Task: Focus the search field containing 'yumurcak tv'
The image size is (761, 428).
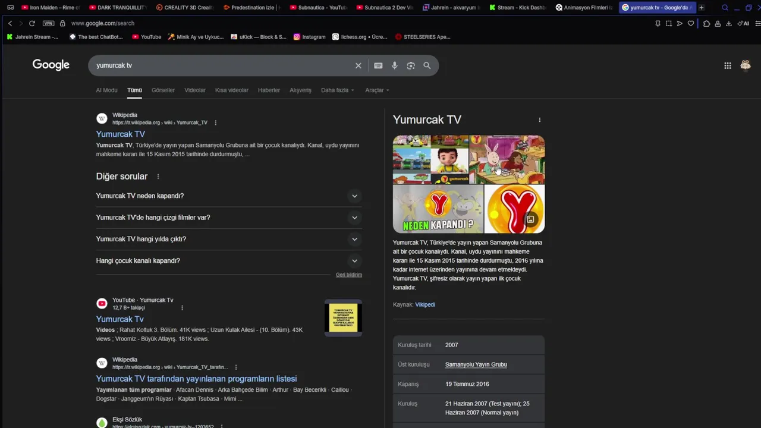Action: click(x=223, y=65)
